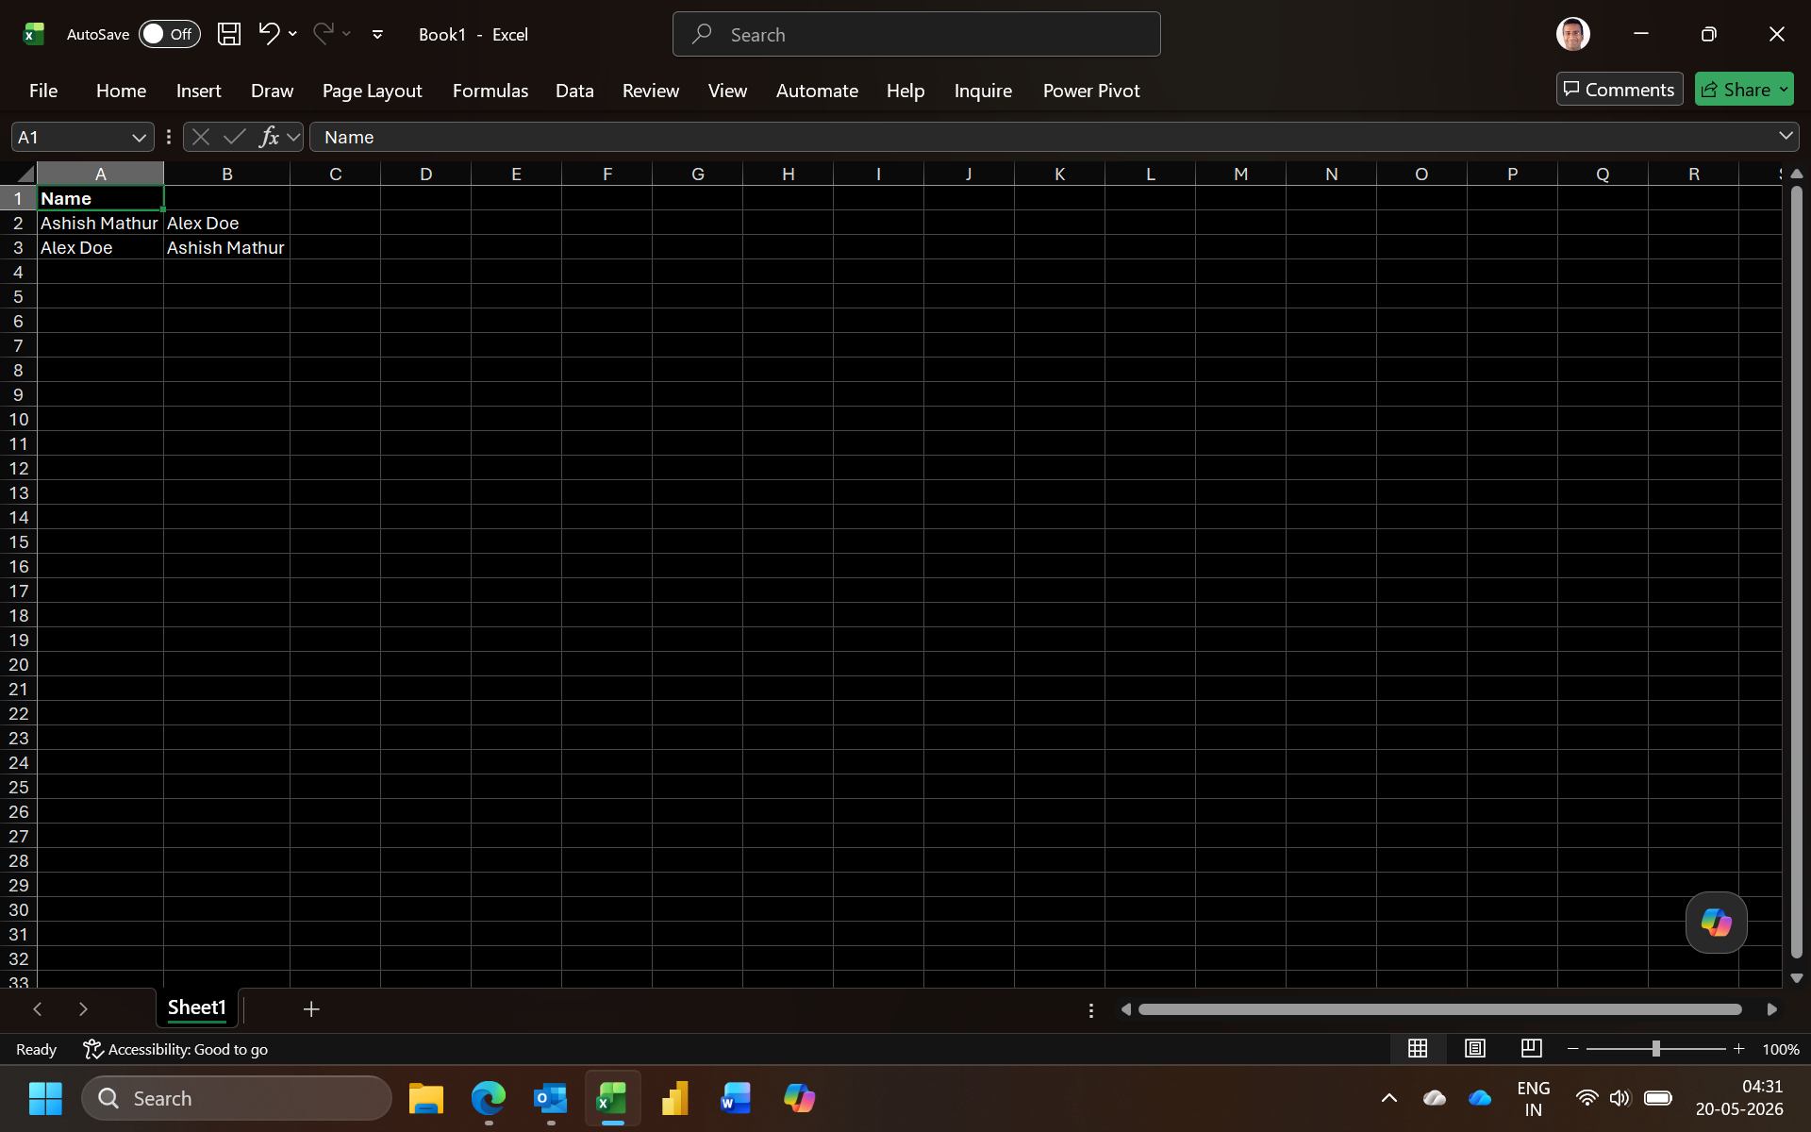Viewport: 1811px width, 1132px height.
Task: Click the 100% zoom level
Action: (1780, 1049)
